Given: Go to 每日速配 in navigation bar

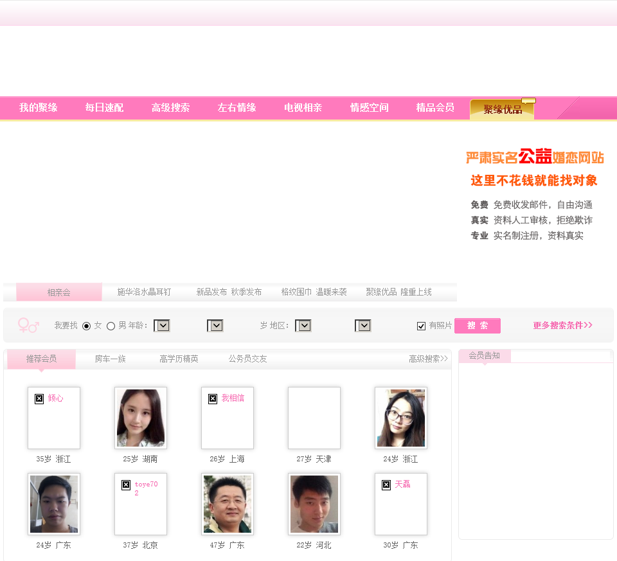Looking at the screenshot, I should 104,107.
